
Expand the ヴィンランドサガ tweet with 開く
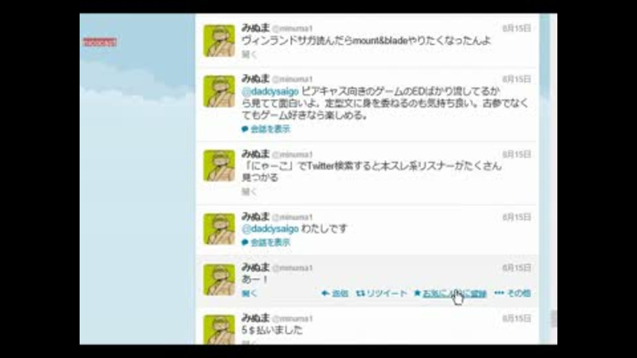(x=249, y=54)
